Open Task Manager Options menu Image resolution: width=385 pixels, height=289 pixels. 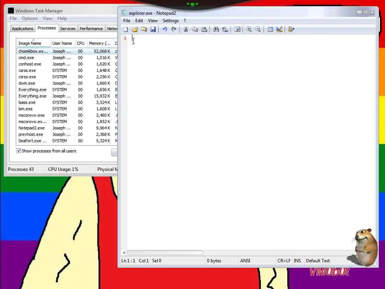pos(30,18)
